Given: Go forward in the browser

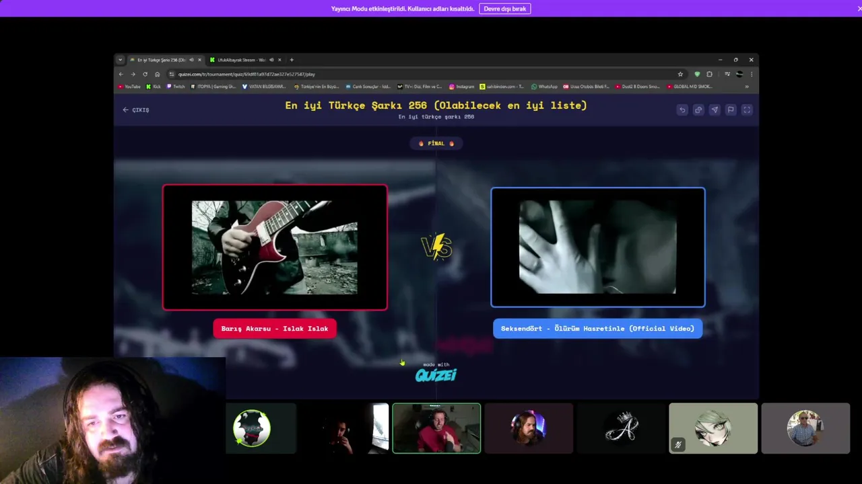Looking at the screenshot, I should 133,74.
